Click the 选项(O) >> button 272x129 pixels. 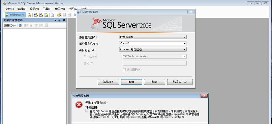[180, 82]
